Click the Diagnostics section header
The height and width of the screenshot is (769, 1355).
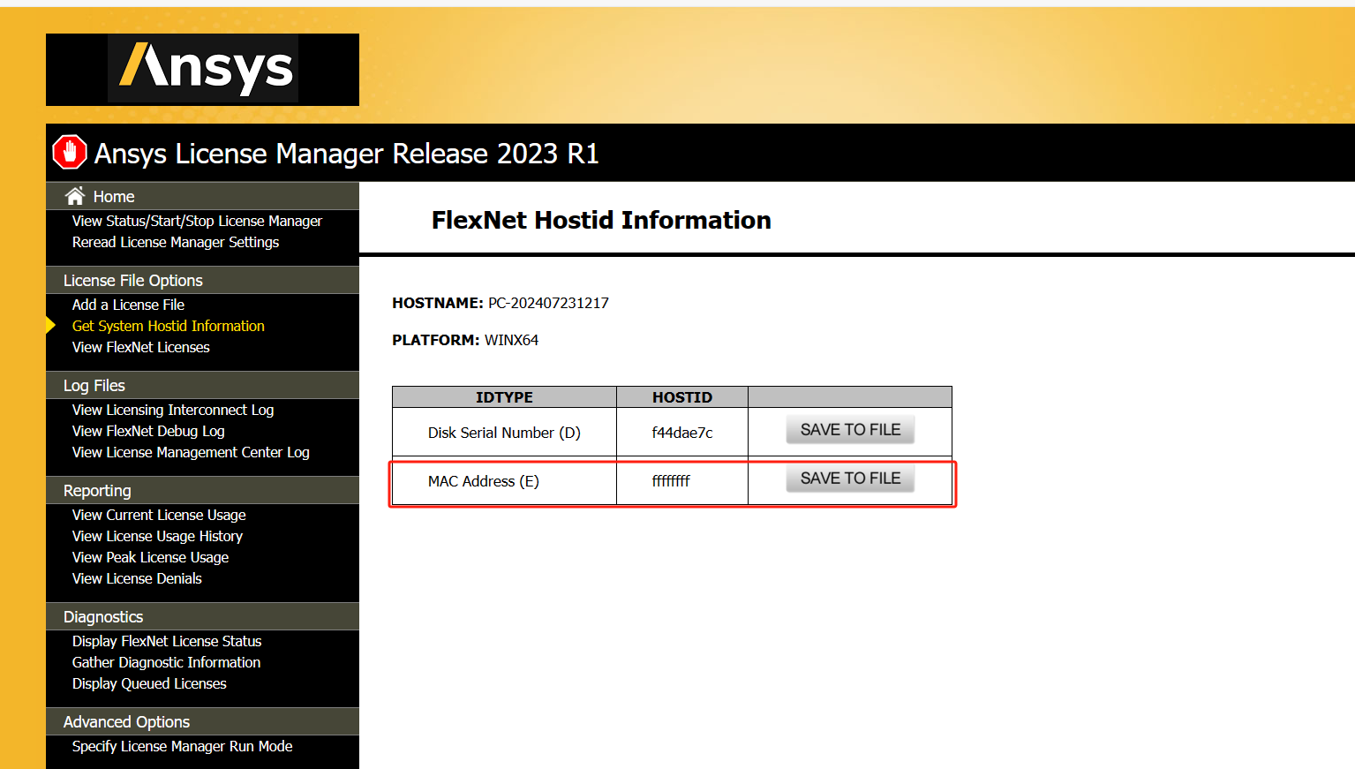click(202, 616)
